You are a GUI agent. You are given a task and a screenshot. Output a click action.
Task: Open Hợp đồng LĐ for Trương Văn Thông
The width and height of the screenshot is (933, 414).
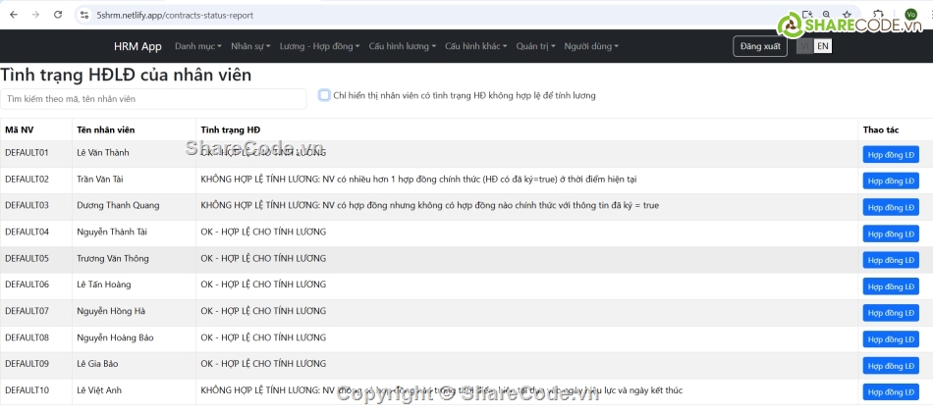[x=891, y=260]
